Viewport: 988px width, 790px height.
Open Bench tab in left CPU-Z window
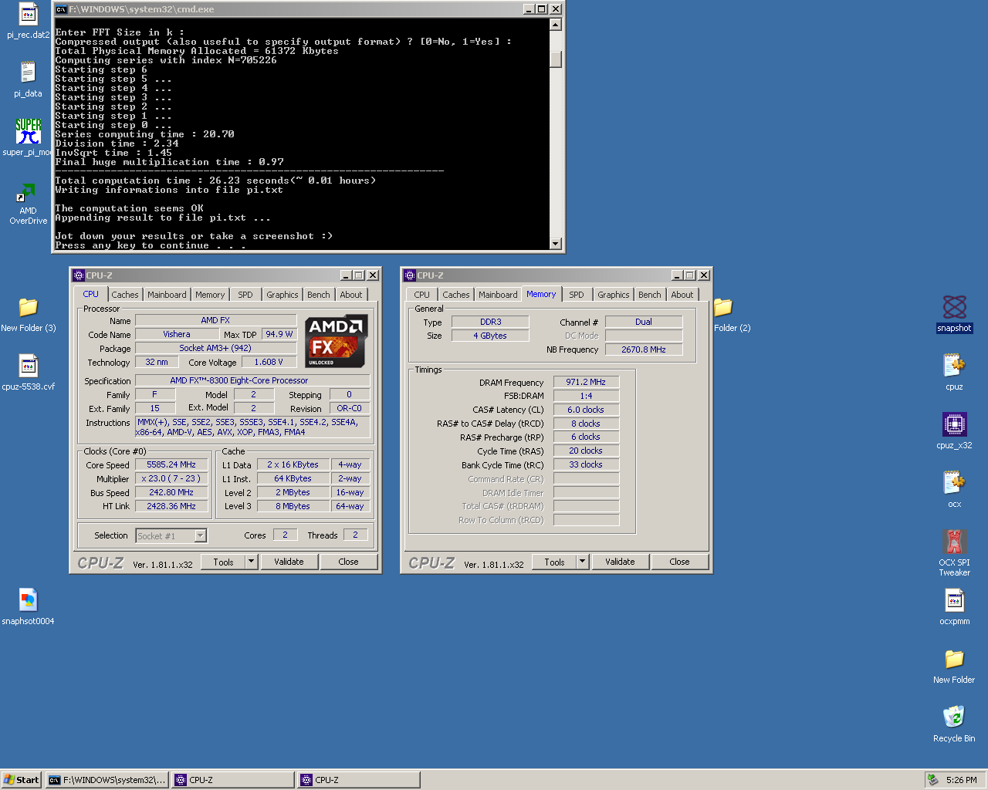[x=319, y=295]
